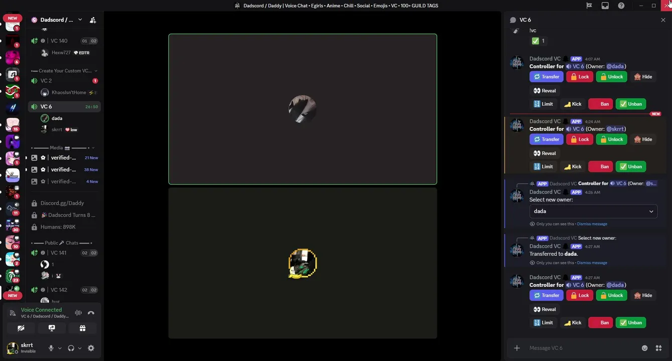
Task: Click the Humans: 898K locked channel
Action: 65,227
